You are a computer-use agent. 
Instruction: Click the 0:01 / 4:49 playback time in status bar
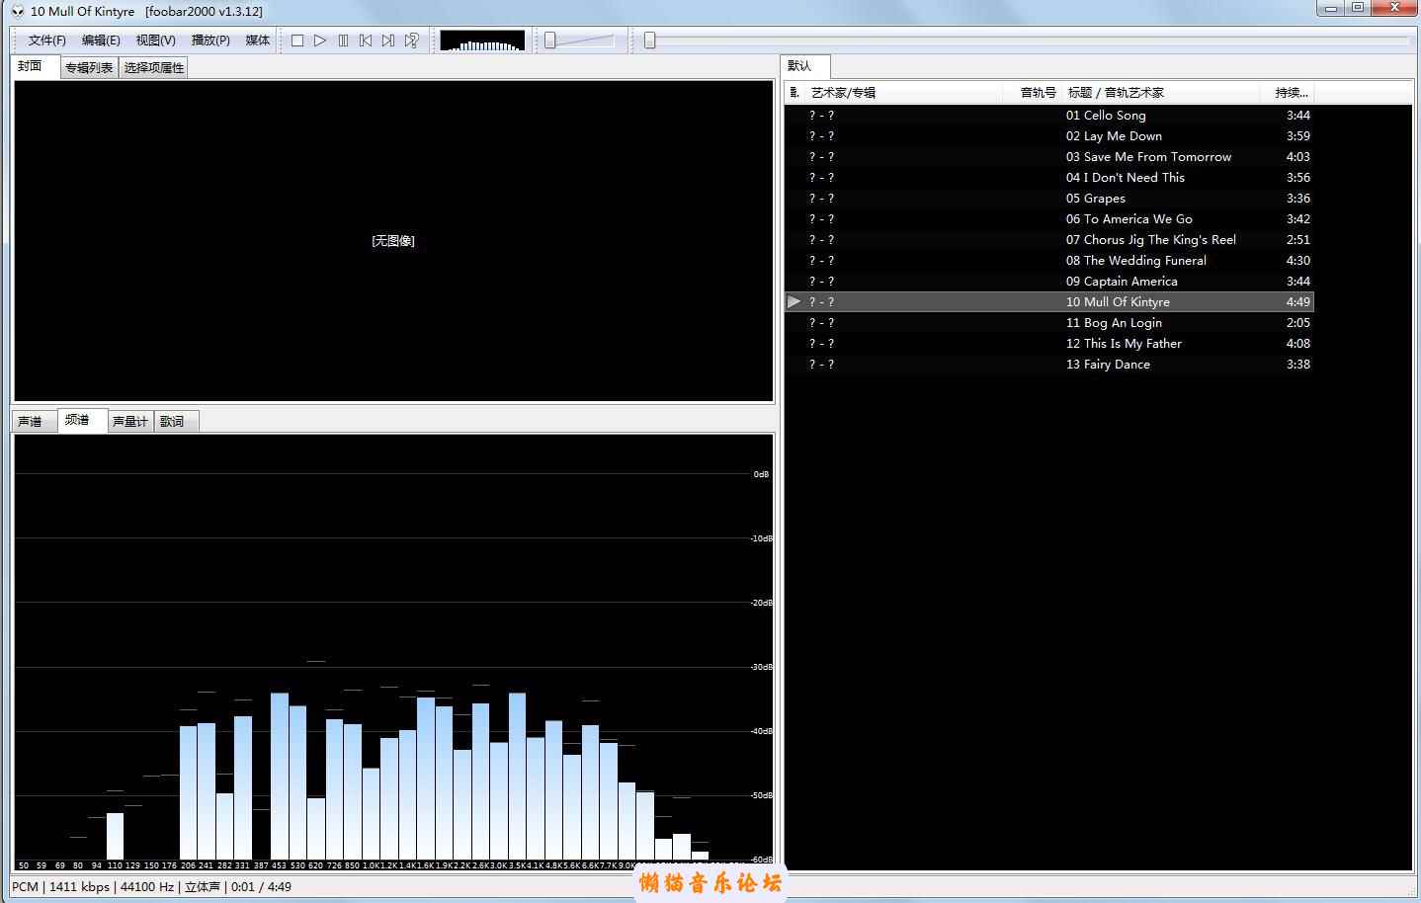click(261, 887)
